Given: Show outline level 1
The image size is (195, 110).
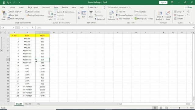Looking at the screenshot, I should tap(2, 33).
